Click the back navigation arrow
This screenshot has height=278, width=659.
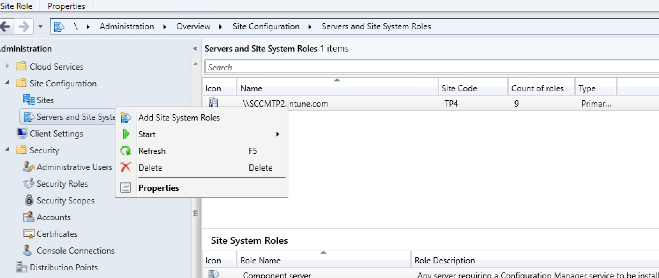point(5,26)
